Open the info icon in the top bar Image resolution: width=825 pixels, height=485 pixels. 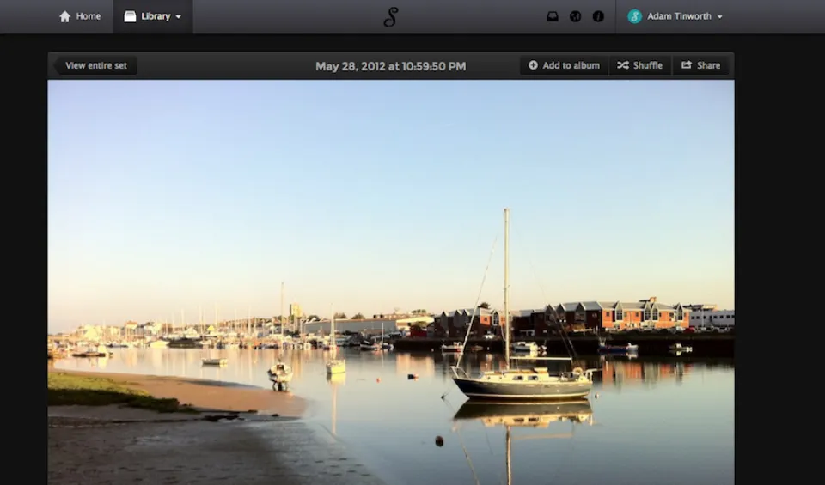click(x=598, y=17)
